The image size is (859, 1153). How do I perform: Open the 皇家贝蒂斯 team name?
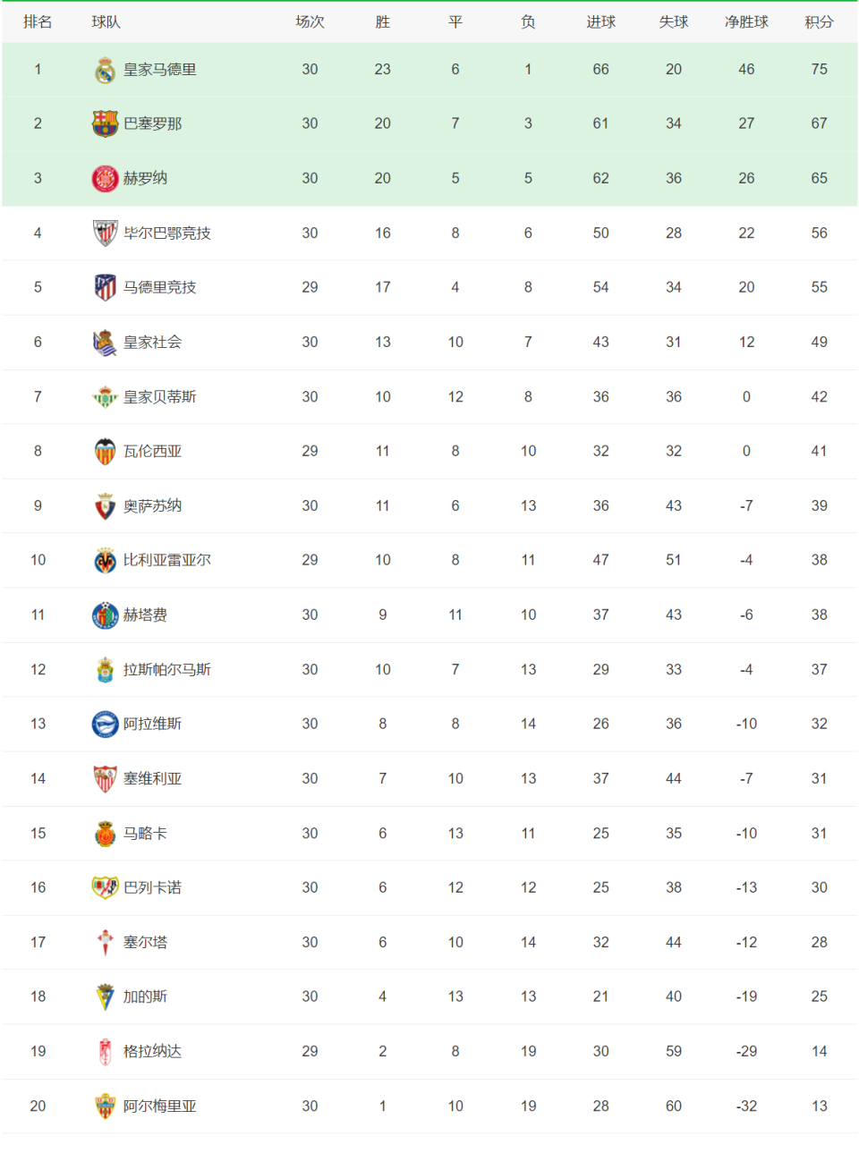[x=159, y=396]
